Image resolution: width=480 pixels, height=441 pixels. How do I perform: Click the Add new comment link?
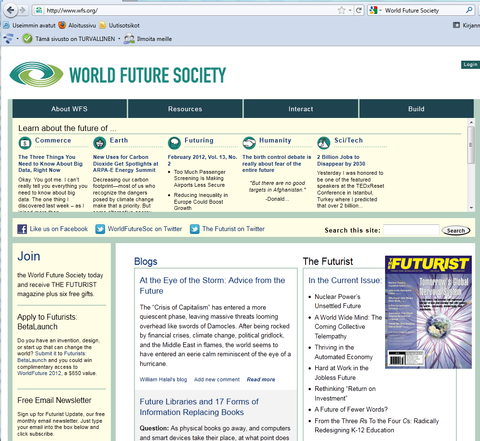217,379
